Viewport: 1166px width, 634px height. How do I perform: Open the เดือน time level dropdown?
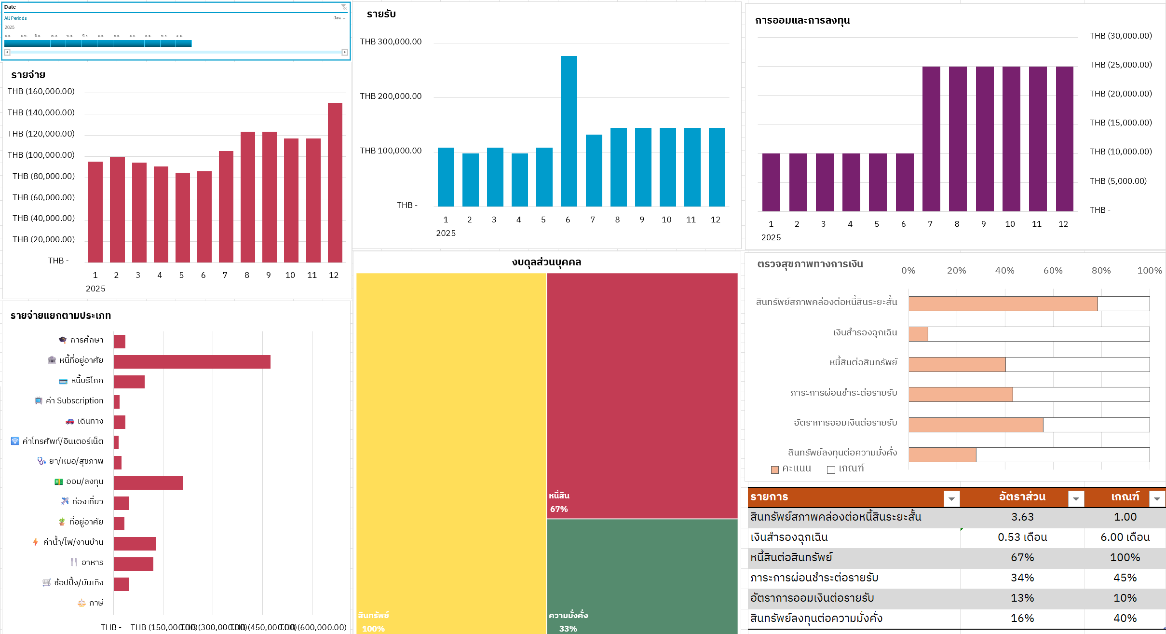point(339,18)
